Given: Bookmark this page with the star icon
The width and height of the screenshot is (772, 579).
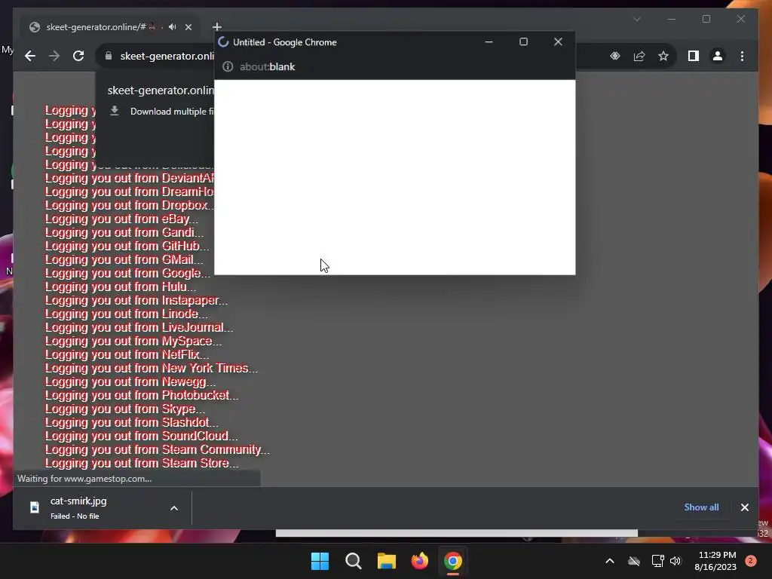Looking at the screenshot, I should point(663,56).
